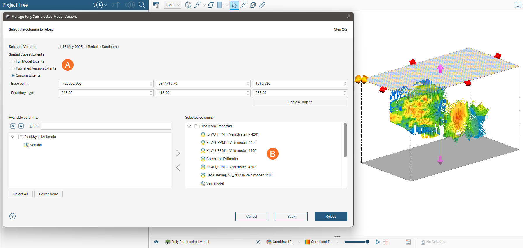Activate the select arrow tool
The image size is (523, 248).
234,5
